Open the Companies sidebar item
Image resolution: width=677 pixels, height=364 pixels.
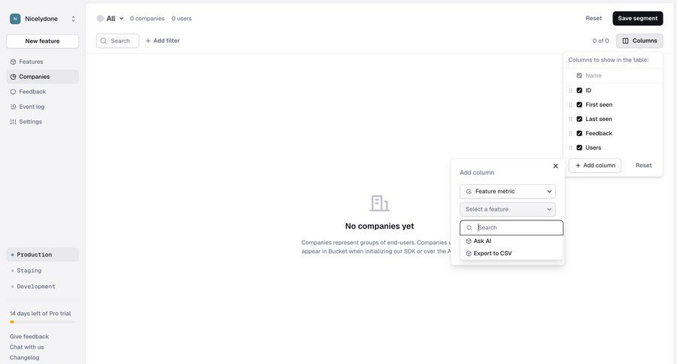coord(35,77)
